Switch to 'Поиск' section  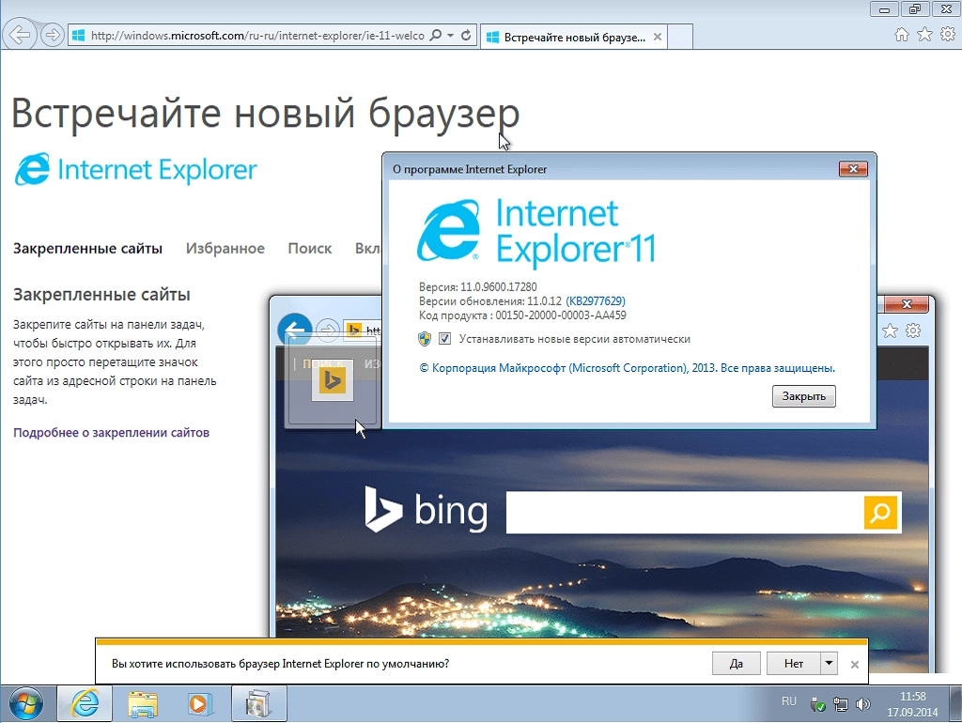point(310,249)
